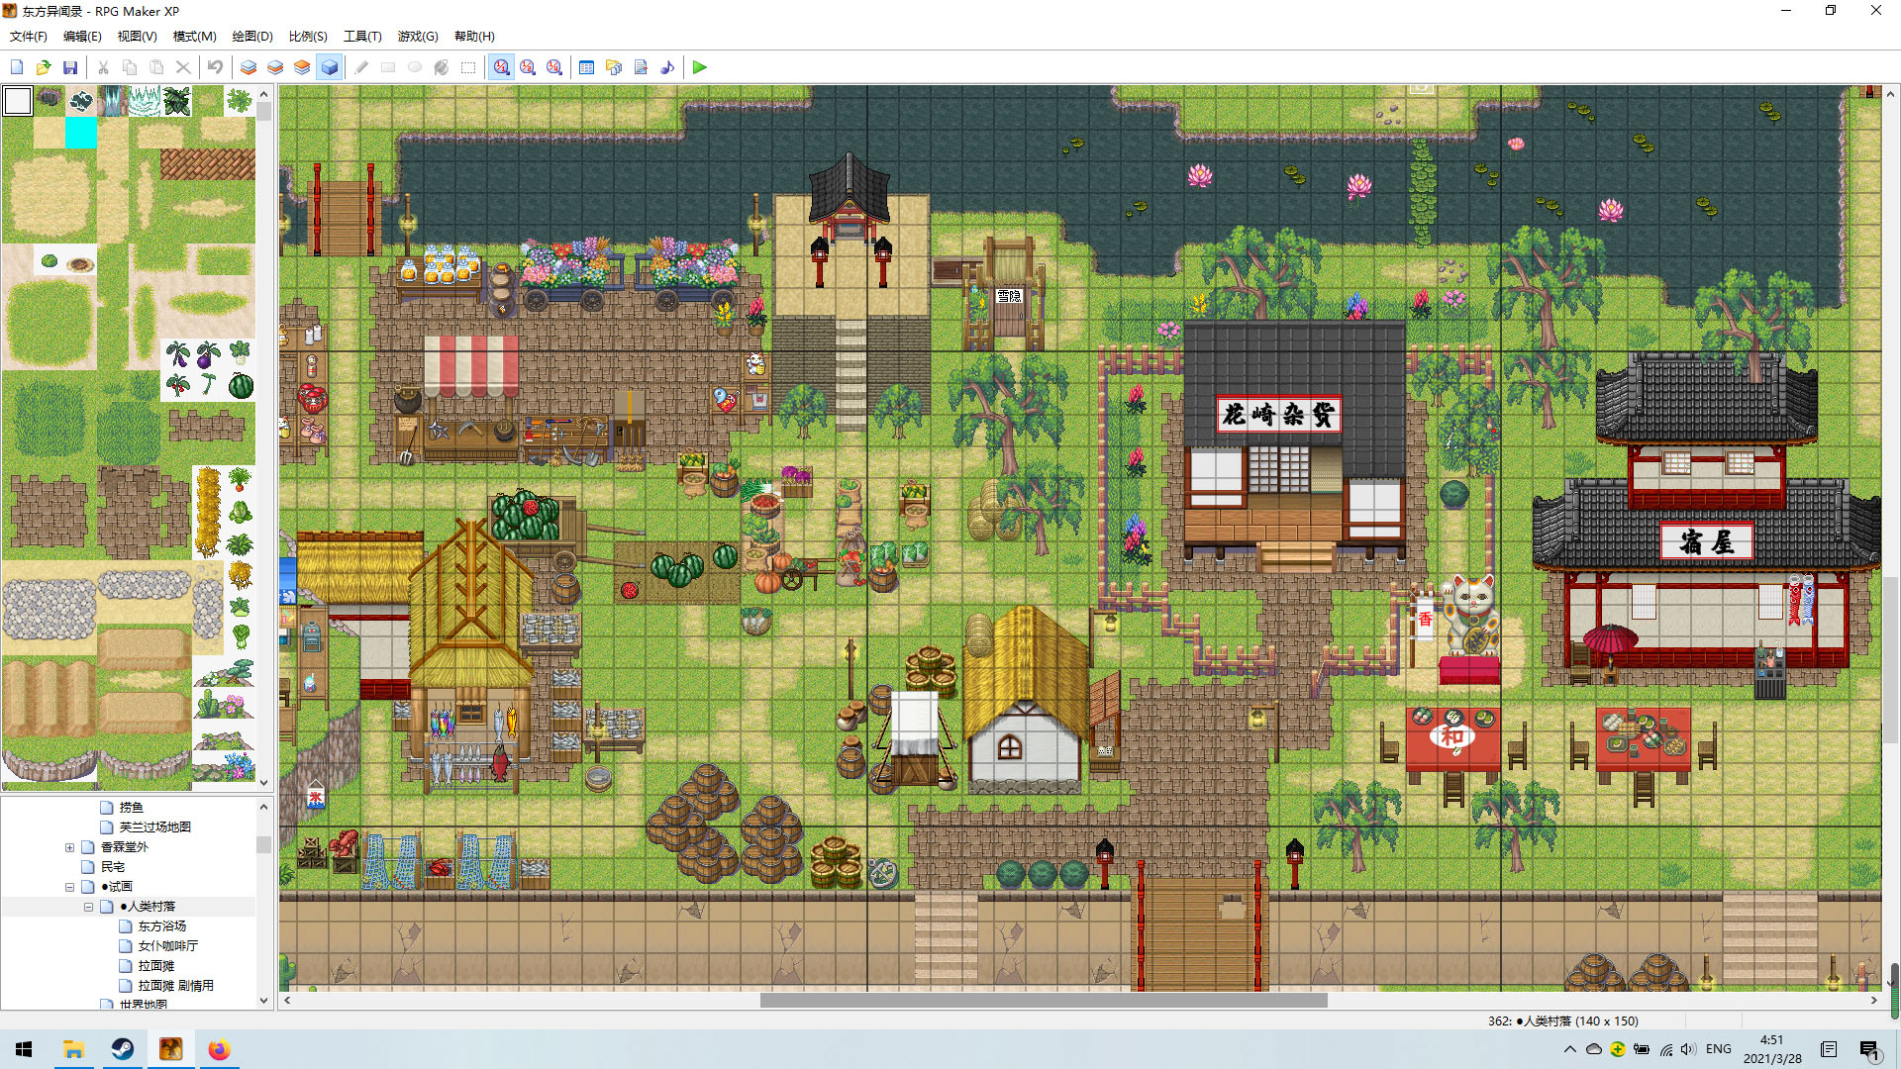
Task: Click map canvas scroll right arrow
Action: pyautogui.click(x=1873, y=1001)
